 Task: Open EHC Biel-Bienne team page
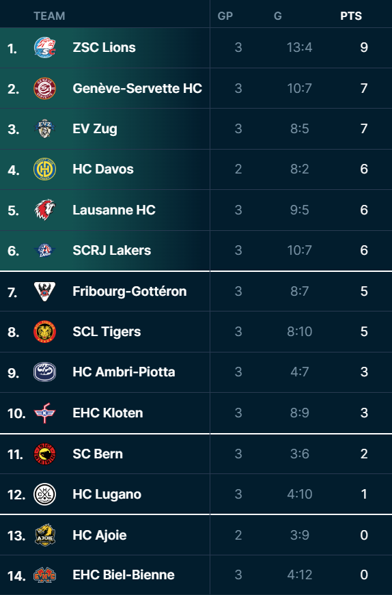(124, 575)
